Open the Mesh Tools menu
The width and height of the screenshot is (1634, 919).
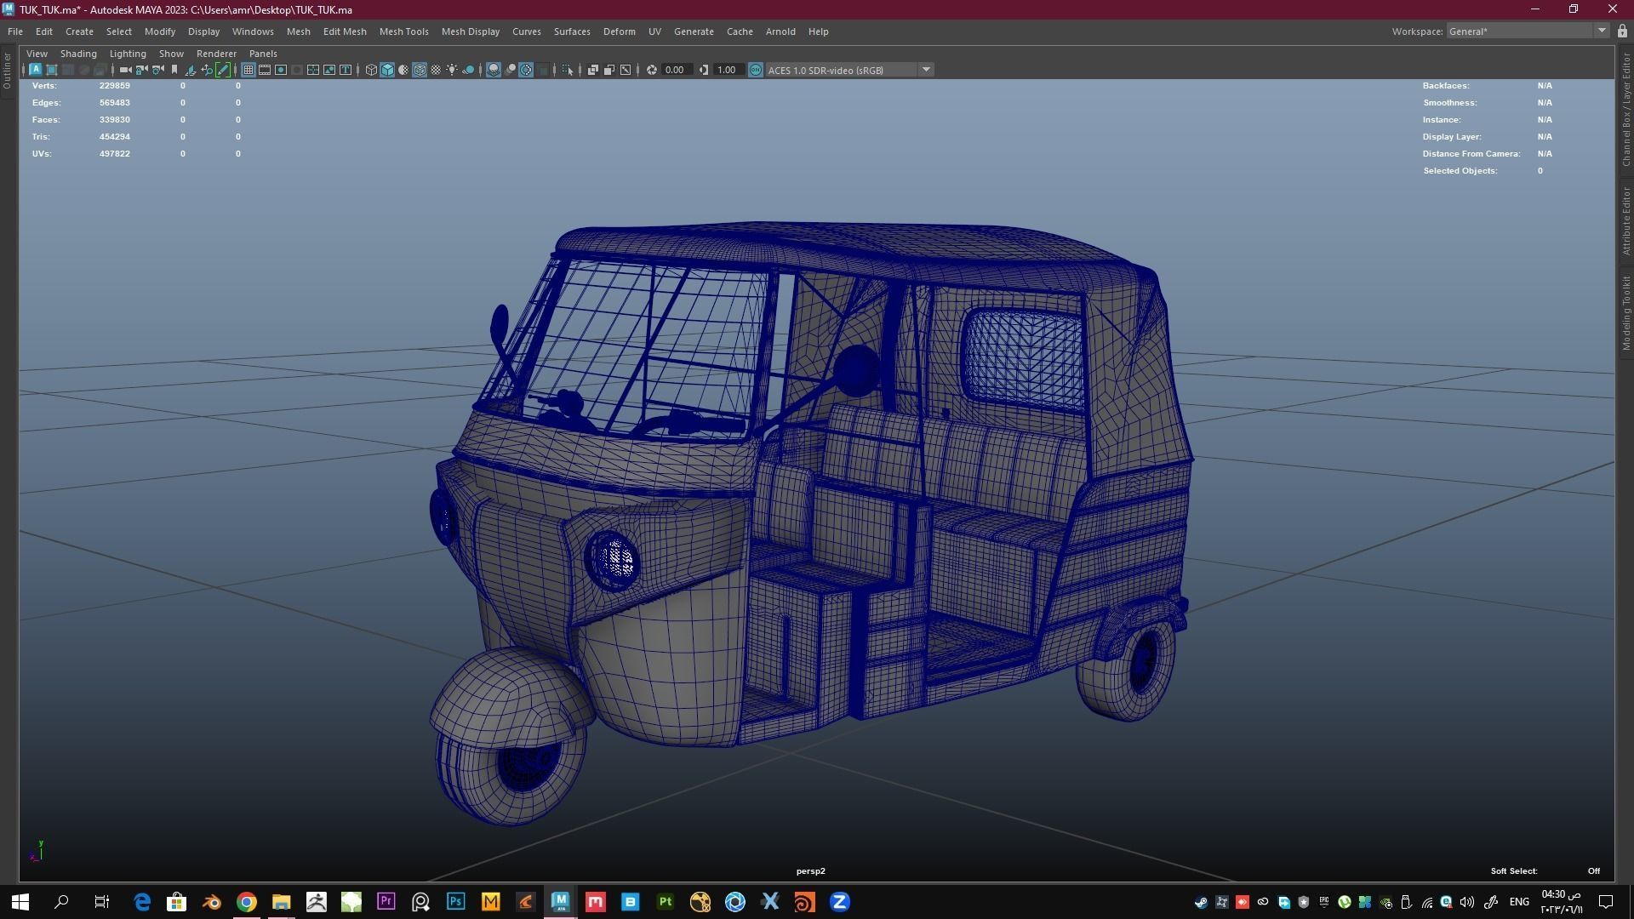(x=403, y=31)
